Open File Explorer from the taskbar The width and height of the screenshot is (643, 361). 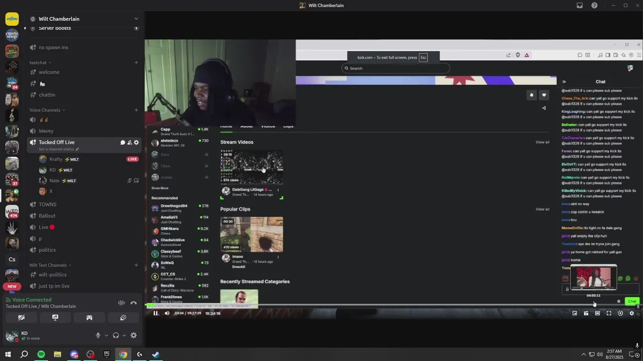click(x=57, y=354)
